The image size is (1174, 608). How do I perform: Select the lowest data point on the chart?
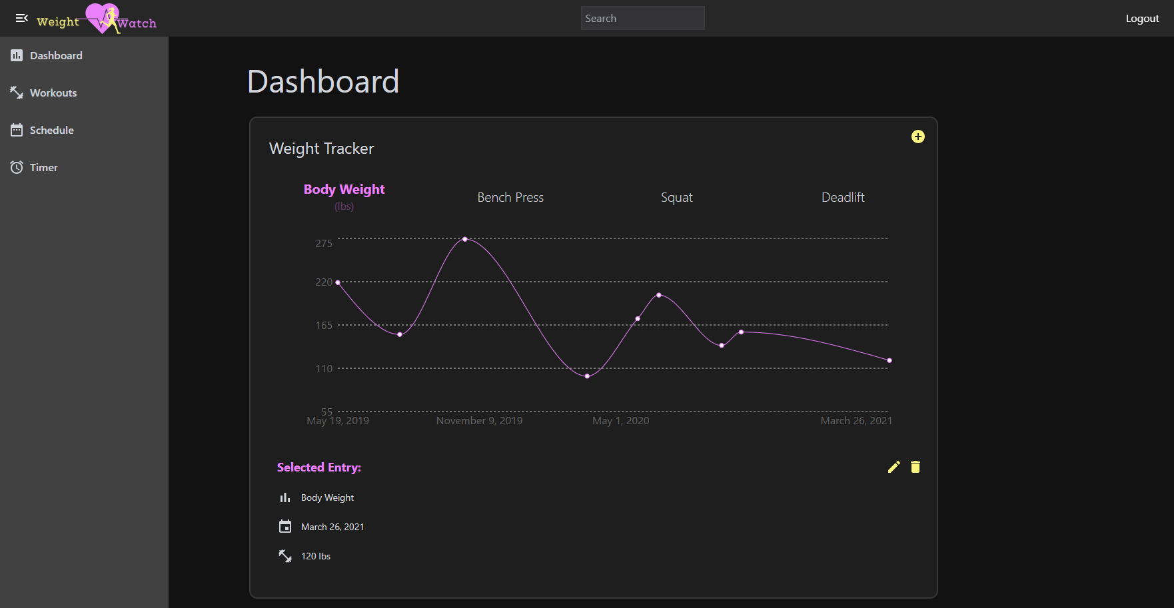click(587, 376)
